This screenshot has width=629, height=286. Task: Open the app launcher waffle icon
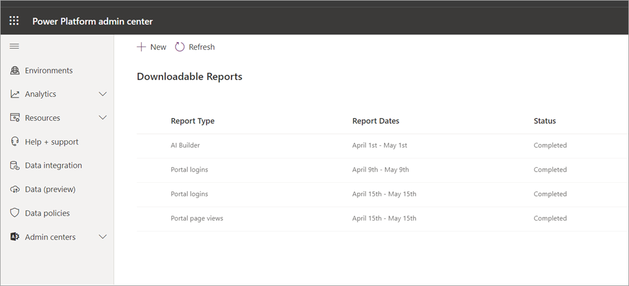point(14,21)
